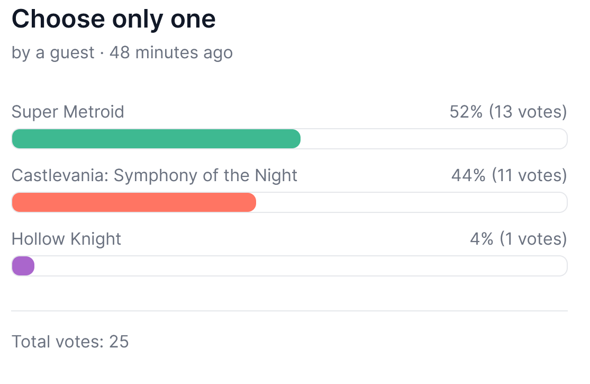Click the "48 minutes ago" timestamp
590x384 pixels.
(171, 53)
